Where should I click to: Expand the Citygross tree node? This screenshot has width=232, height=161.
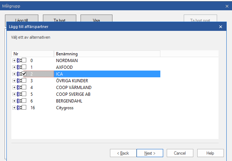click(14, 107)
